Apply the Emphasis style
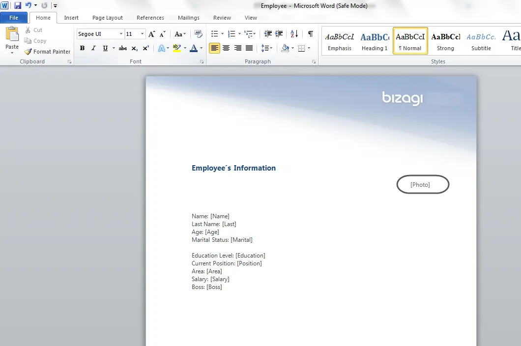 340,41
